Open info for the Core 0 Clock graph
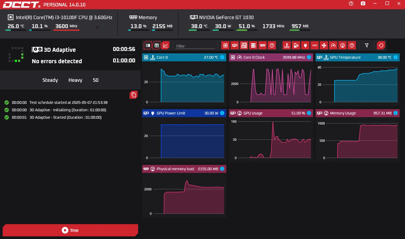This screenshot has width=405, height=239. (309, 57)
